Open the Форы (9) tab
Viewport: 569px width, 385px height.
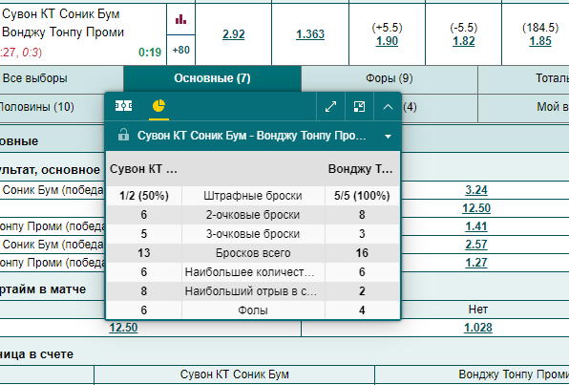(389, 78)
